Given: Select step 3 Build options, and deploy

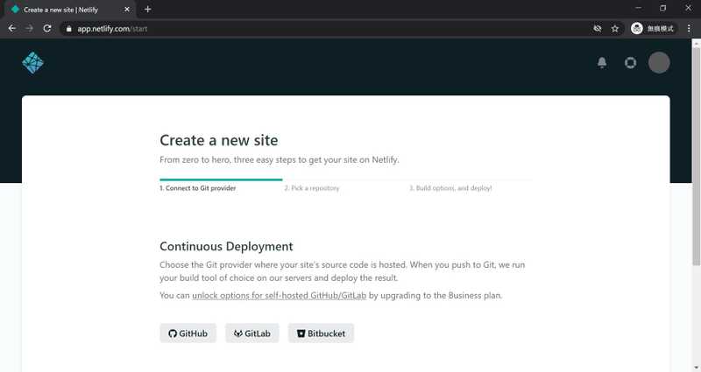Looking at the screenshot, I should pos(450,188).
